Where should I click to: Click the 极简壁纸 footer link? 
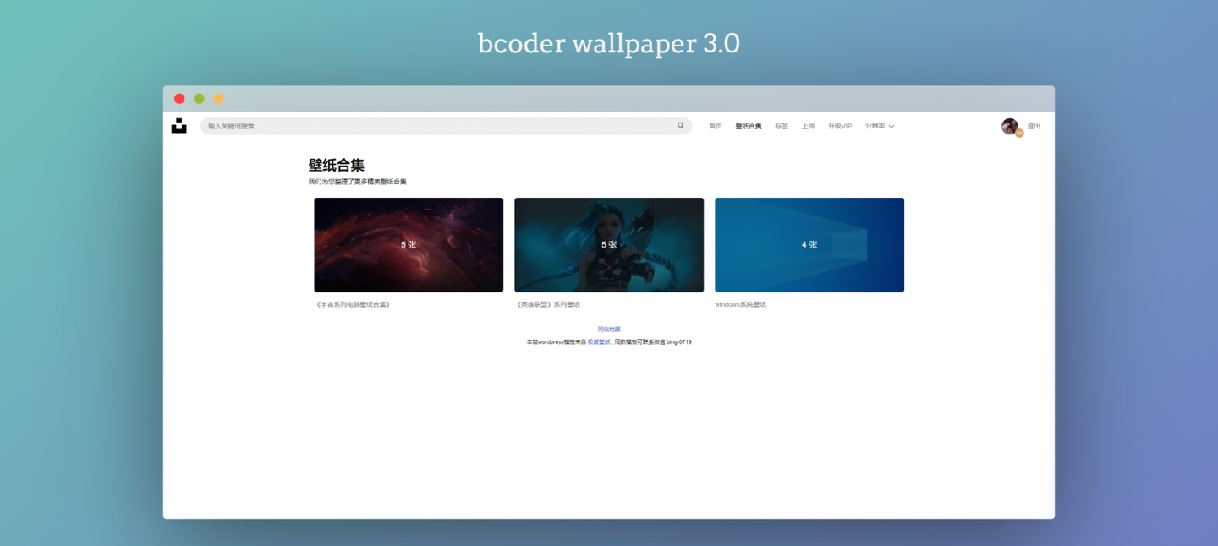click(599, 342)
